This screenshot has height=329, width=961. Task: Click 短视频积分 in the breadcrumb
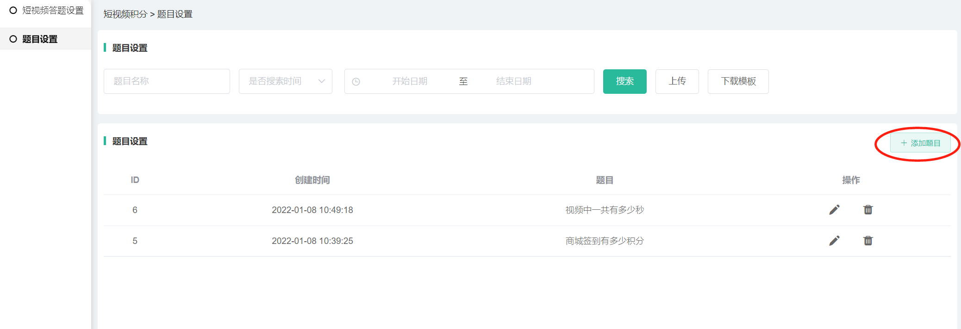pyautogui.click(x=125, y=14)
